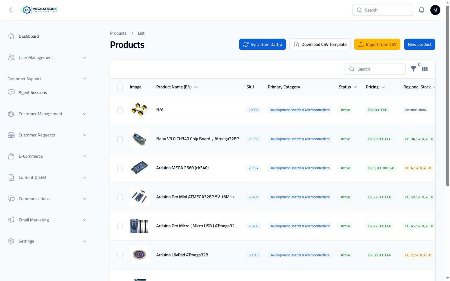Viewport: 450px width, 281px height.
Task: Click the Dashboard home icon
Action: 11,36
